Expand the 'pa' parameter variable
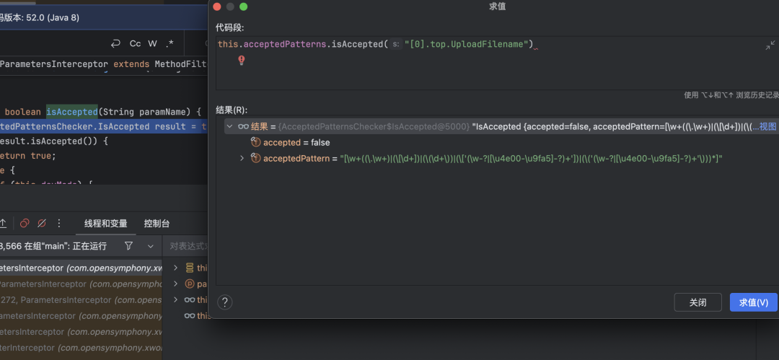Screen dimensions: 779x360 (x=175, y=284)
